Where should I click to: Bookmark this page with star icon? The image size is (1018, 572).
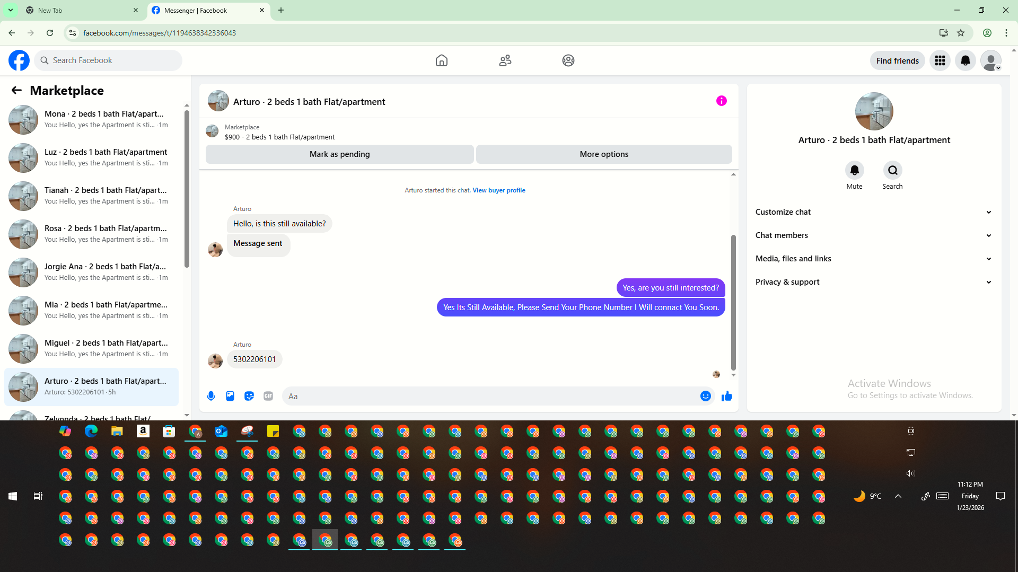coord(961,33)
